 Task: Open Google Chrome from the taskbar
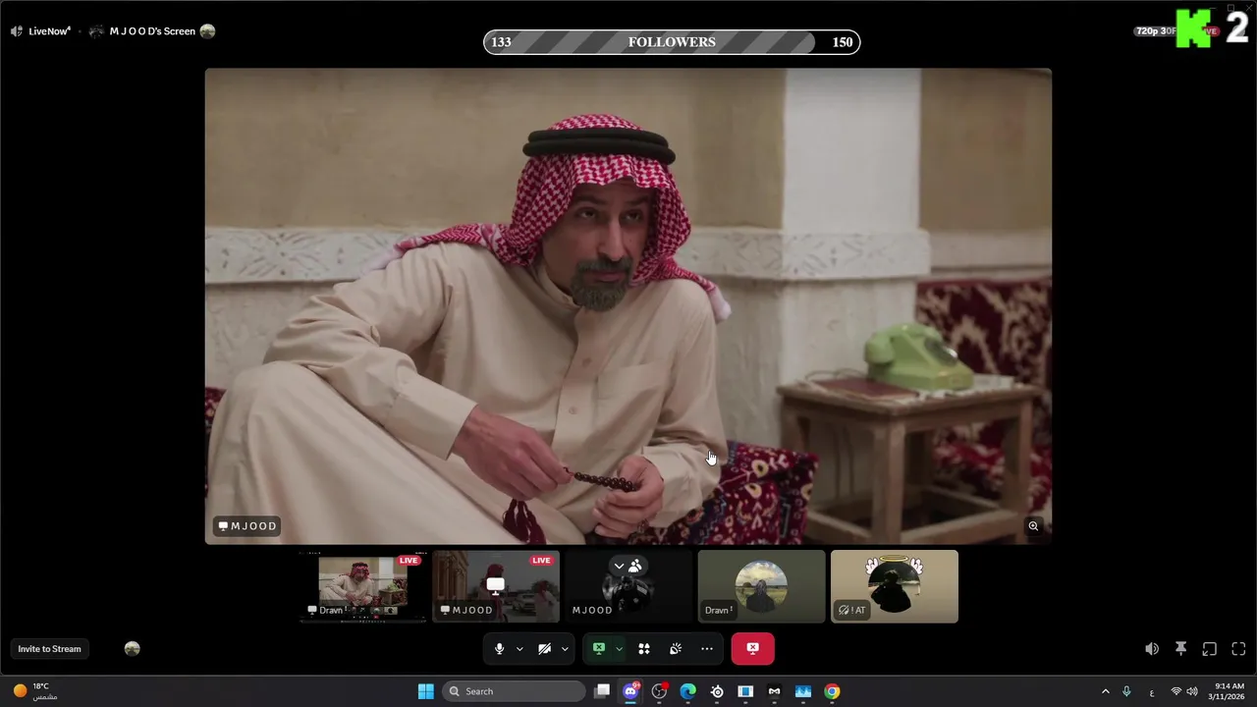click(x=832, y=691)
